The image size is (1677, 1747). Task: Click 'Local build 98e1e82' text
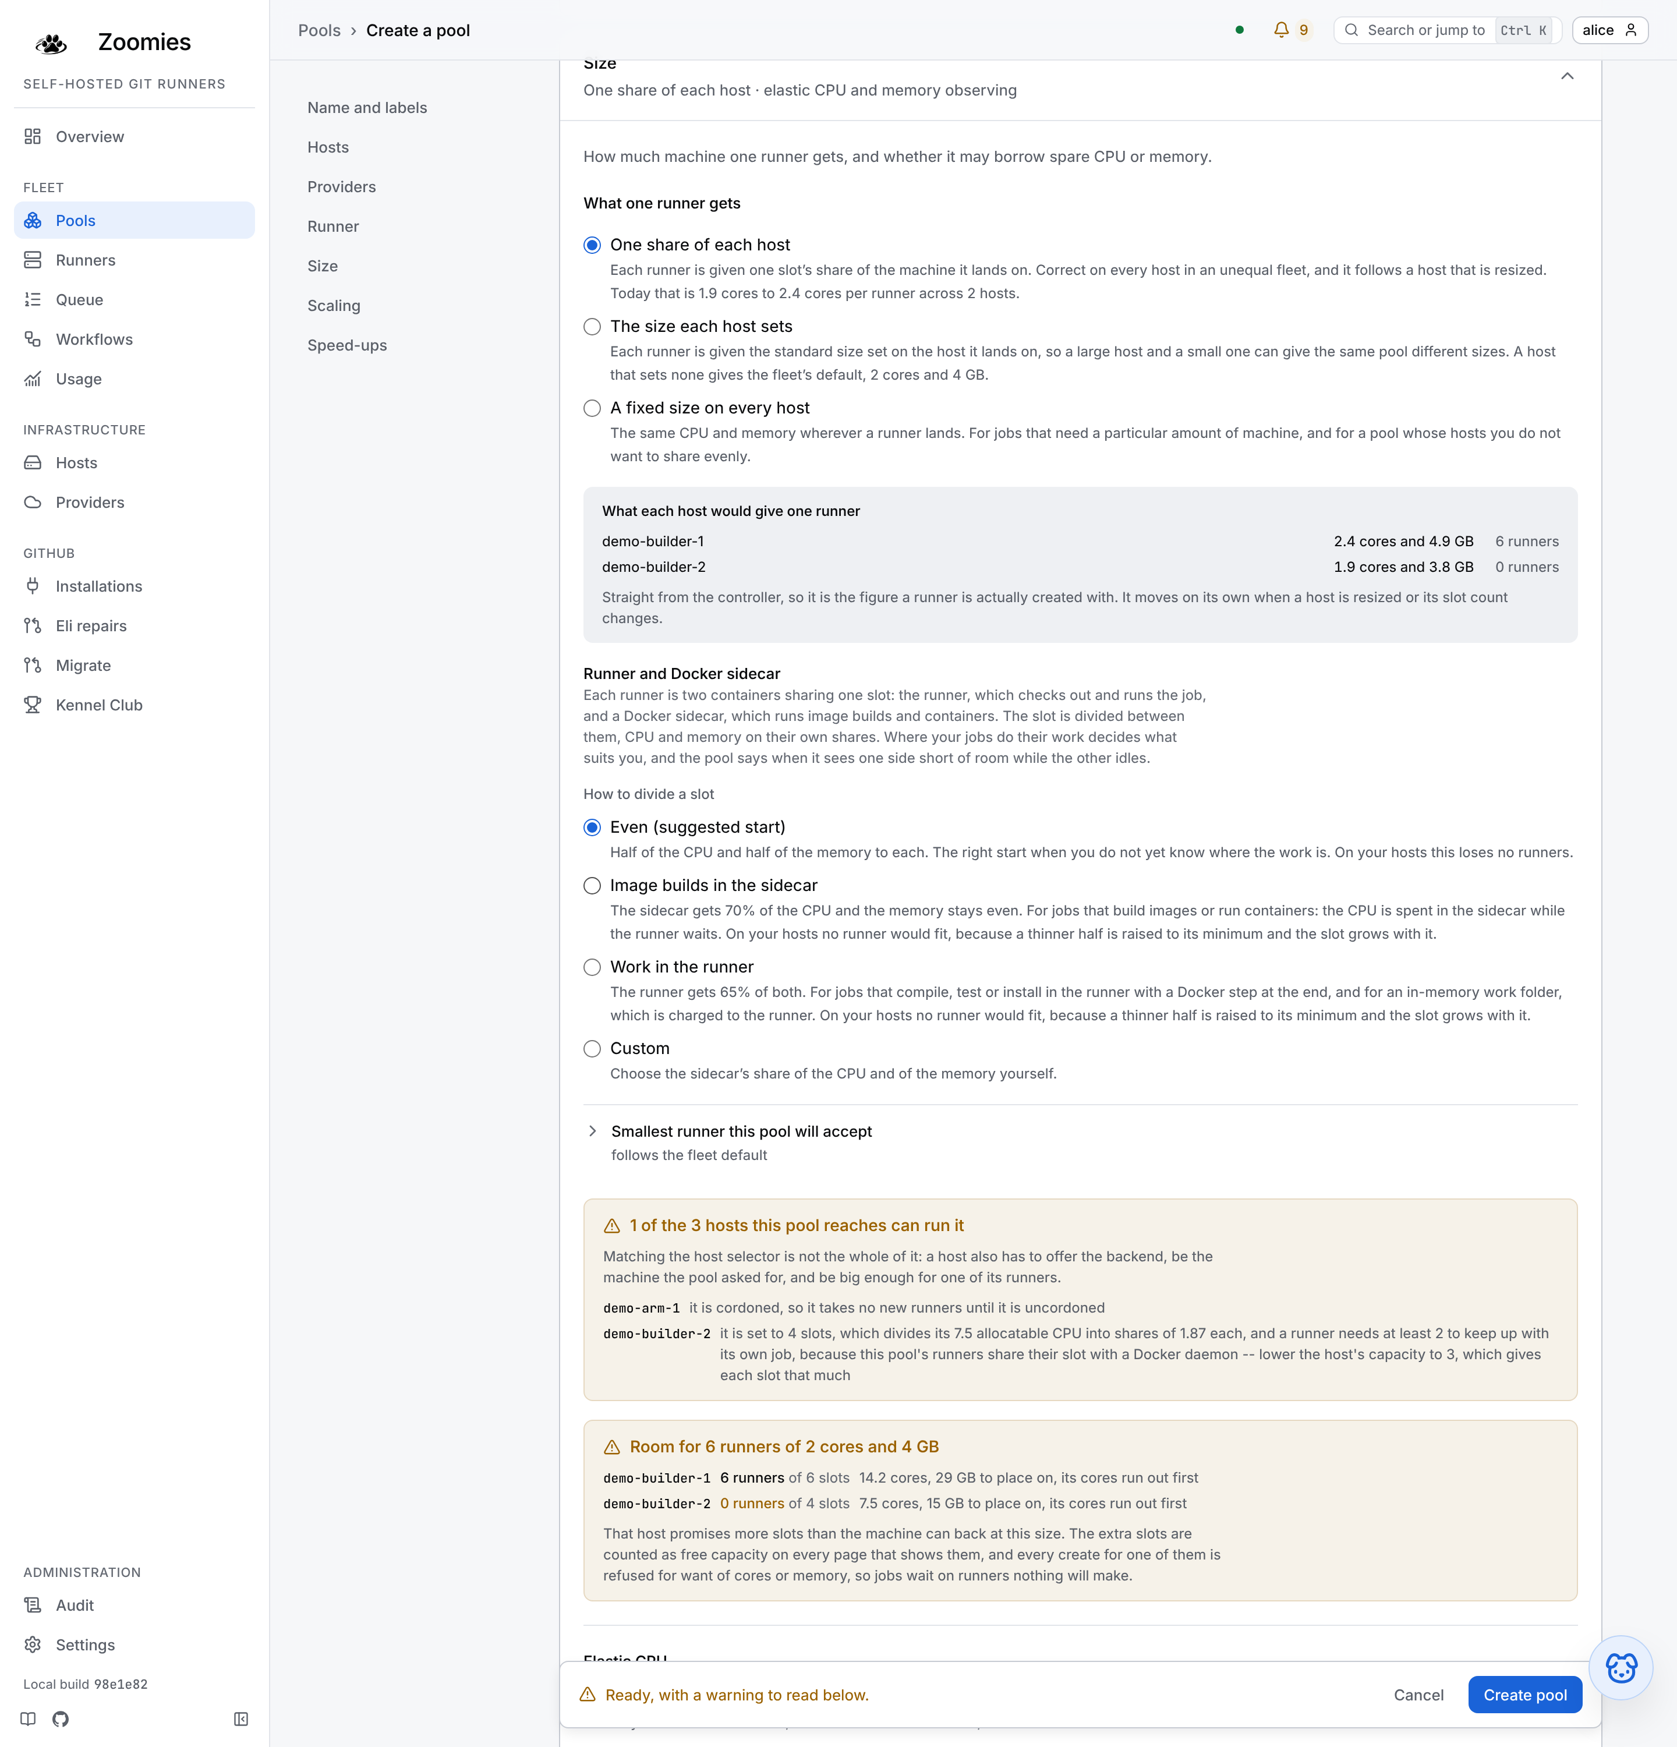point(86,1684)
